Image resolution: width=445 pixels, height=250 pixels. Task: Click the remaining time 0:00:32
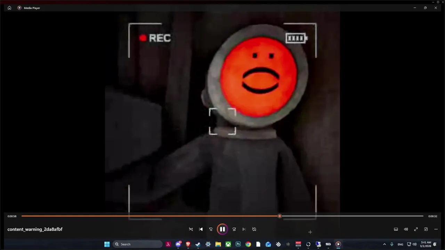432,216
